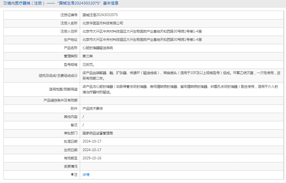Select registration number 国械注准20243032075 in the table
Screen dimensions: 286x183
pos(100,15)
